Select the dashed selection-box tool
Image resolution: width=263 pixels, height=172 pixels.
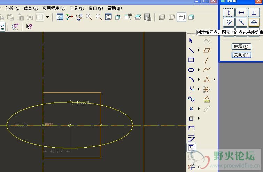40,17
